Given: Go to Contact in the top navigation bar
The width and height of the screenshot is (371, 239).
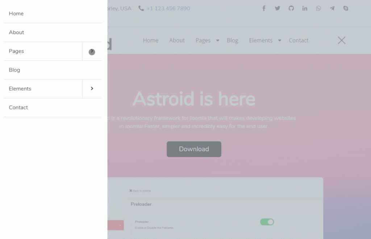Looking at the screenshot, I should coord(299,41).
